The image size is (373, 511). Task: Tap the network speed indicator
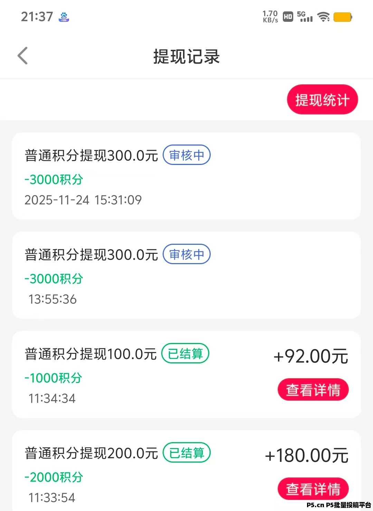tap(270, 17)
